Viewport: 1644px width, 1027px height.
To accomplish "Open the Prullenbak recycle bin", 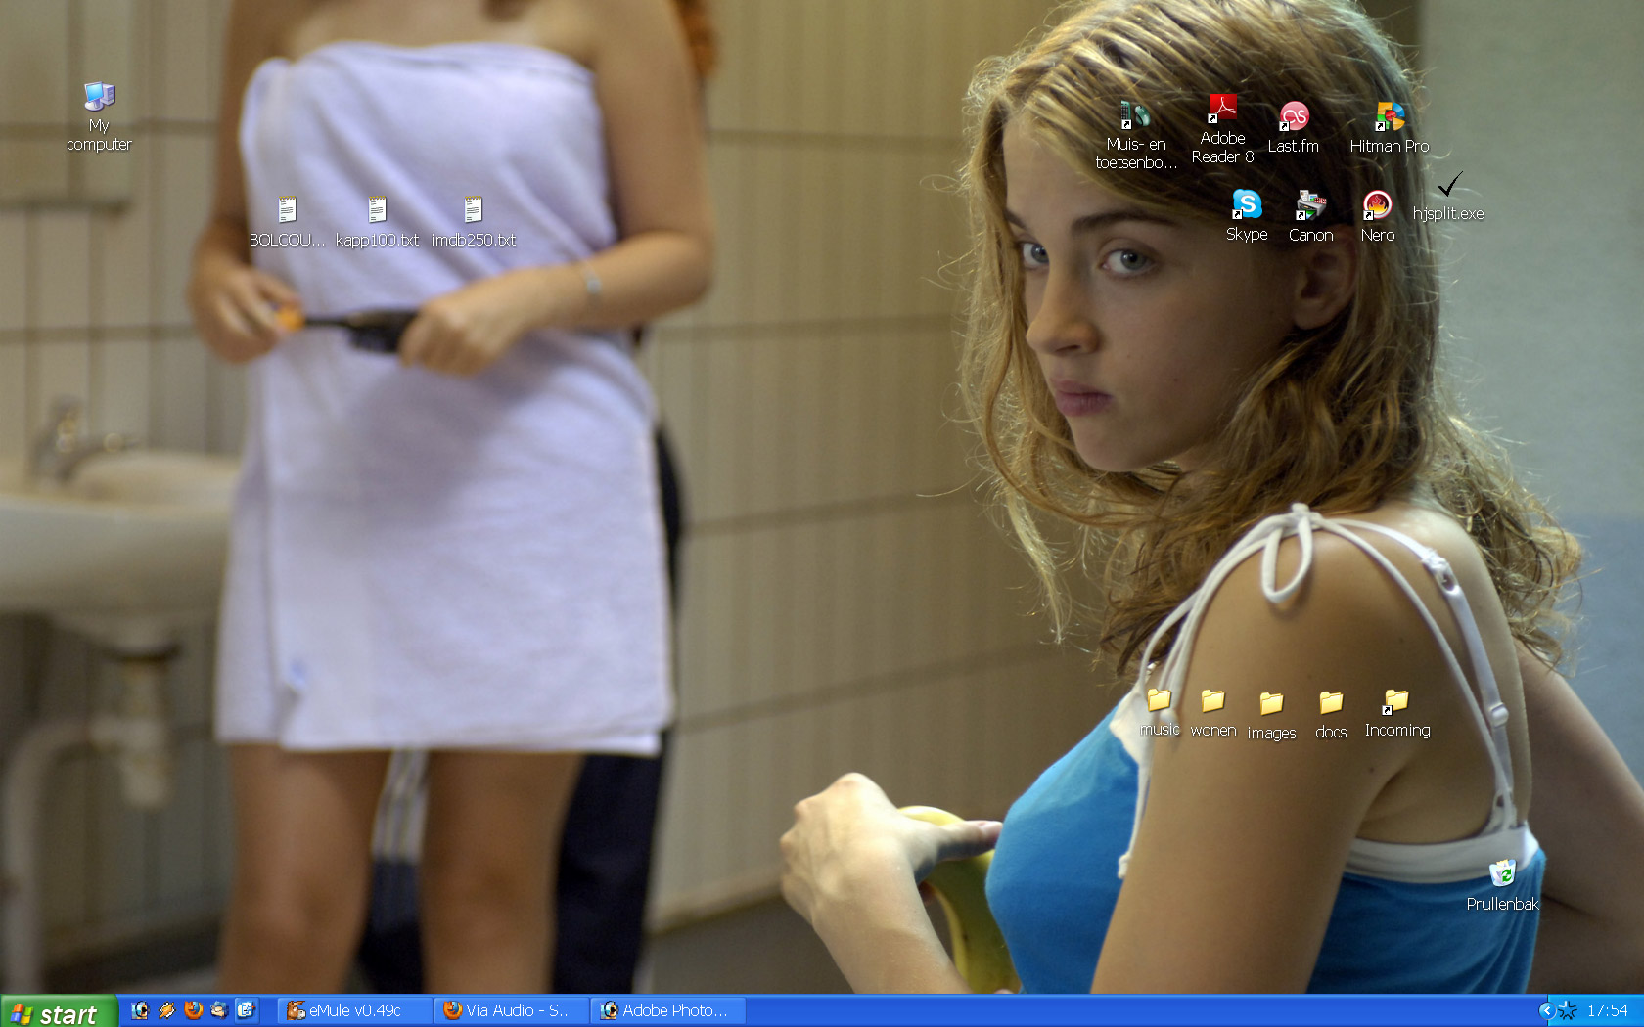I will pyautogui.click(x=1502, y=873).
